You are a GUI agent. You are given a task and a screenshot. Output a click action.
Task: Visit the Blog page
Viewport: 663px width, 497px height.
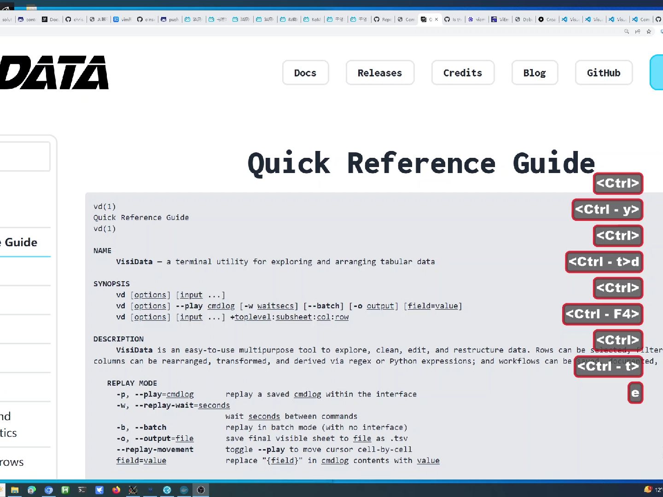pyautogui.click(x=535, y=73)
